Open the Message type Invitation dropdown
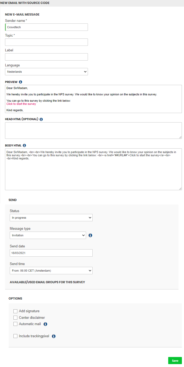 click(x=48, y=235)
